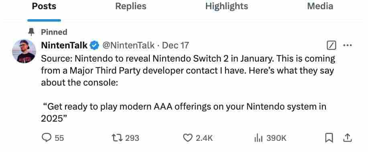Image resolution: width=368 pixels, height=152 pixels.
Task: Click the blue verified badge
Action: coord(95,45)
